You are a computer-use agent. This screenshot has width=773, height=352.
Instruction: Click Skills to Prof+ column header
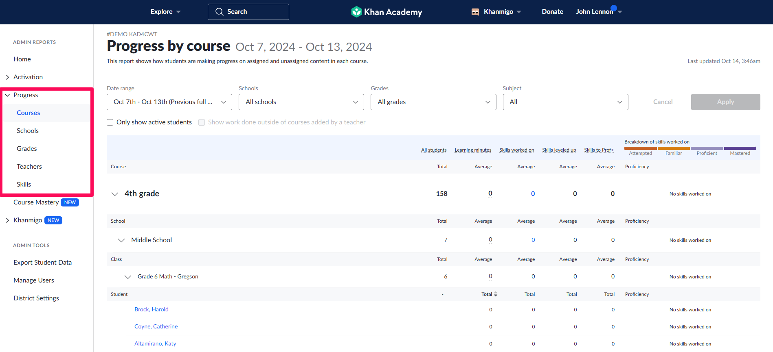pos(599,150)
